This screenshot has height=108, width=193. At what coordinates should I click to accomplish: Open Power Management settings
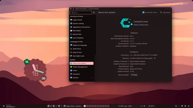81,67
